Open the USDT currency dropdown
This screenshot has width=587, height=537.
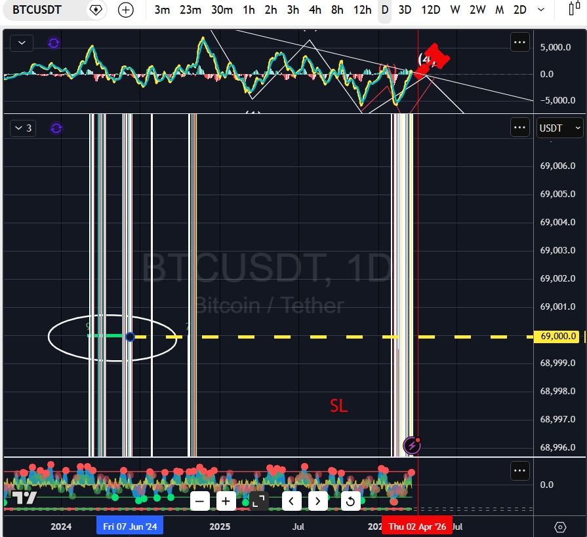(x=559, y=128)
